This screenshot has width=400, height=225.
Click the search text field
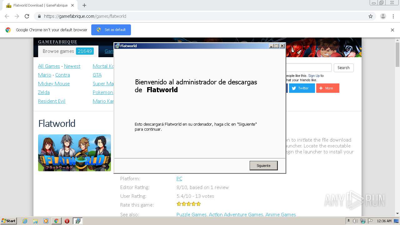pos(309,68)
